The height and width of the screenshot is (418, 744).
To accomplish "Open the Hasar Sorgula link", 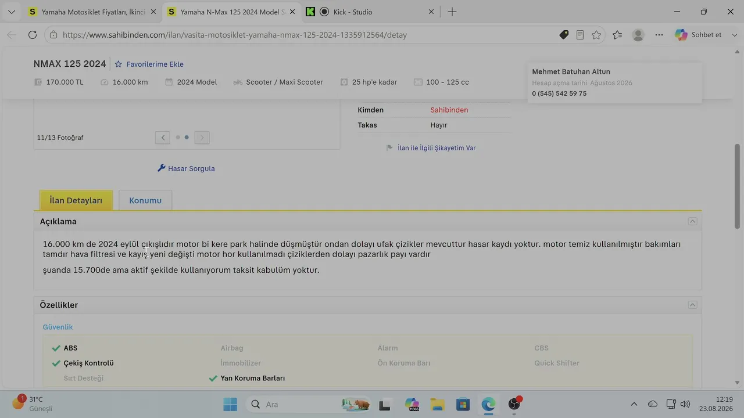I will (191, 168).
